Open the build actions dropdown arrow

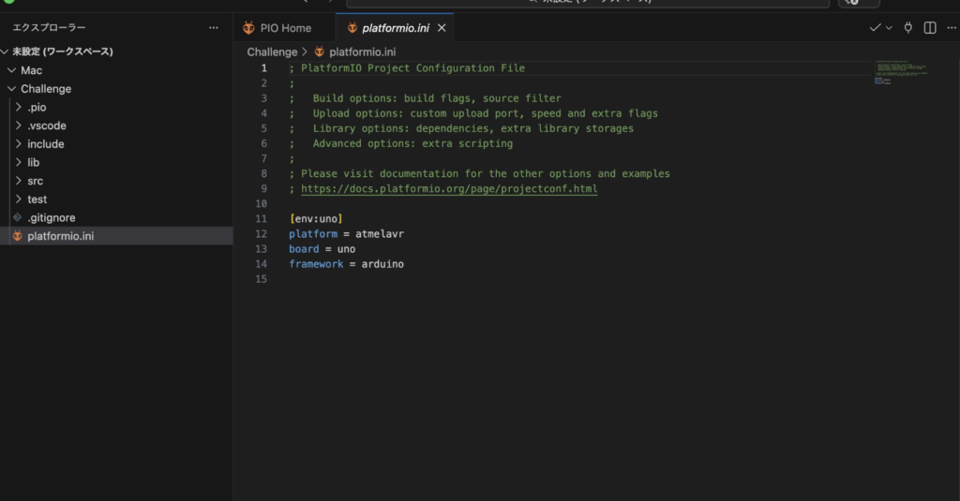(x=889, y=28)
